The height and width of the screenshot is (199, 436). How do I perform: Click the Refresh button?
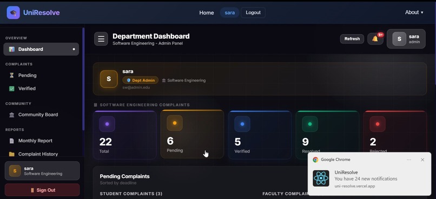(352, 39)
